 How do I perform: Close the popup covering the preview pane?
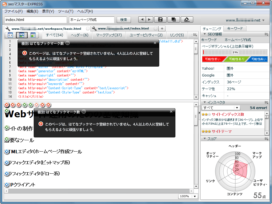pos(171,112)
